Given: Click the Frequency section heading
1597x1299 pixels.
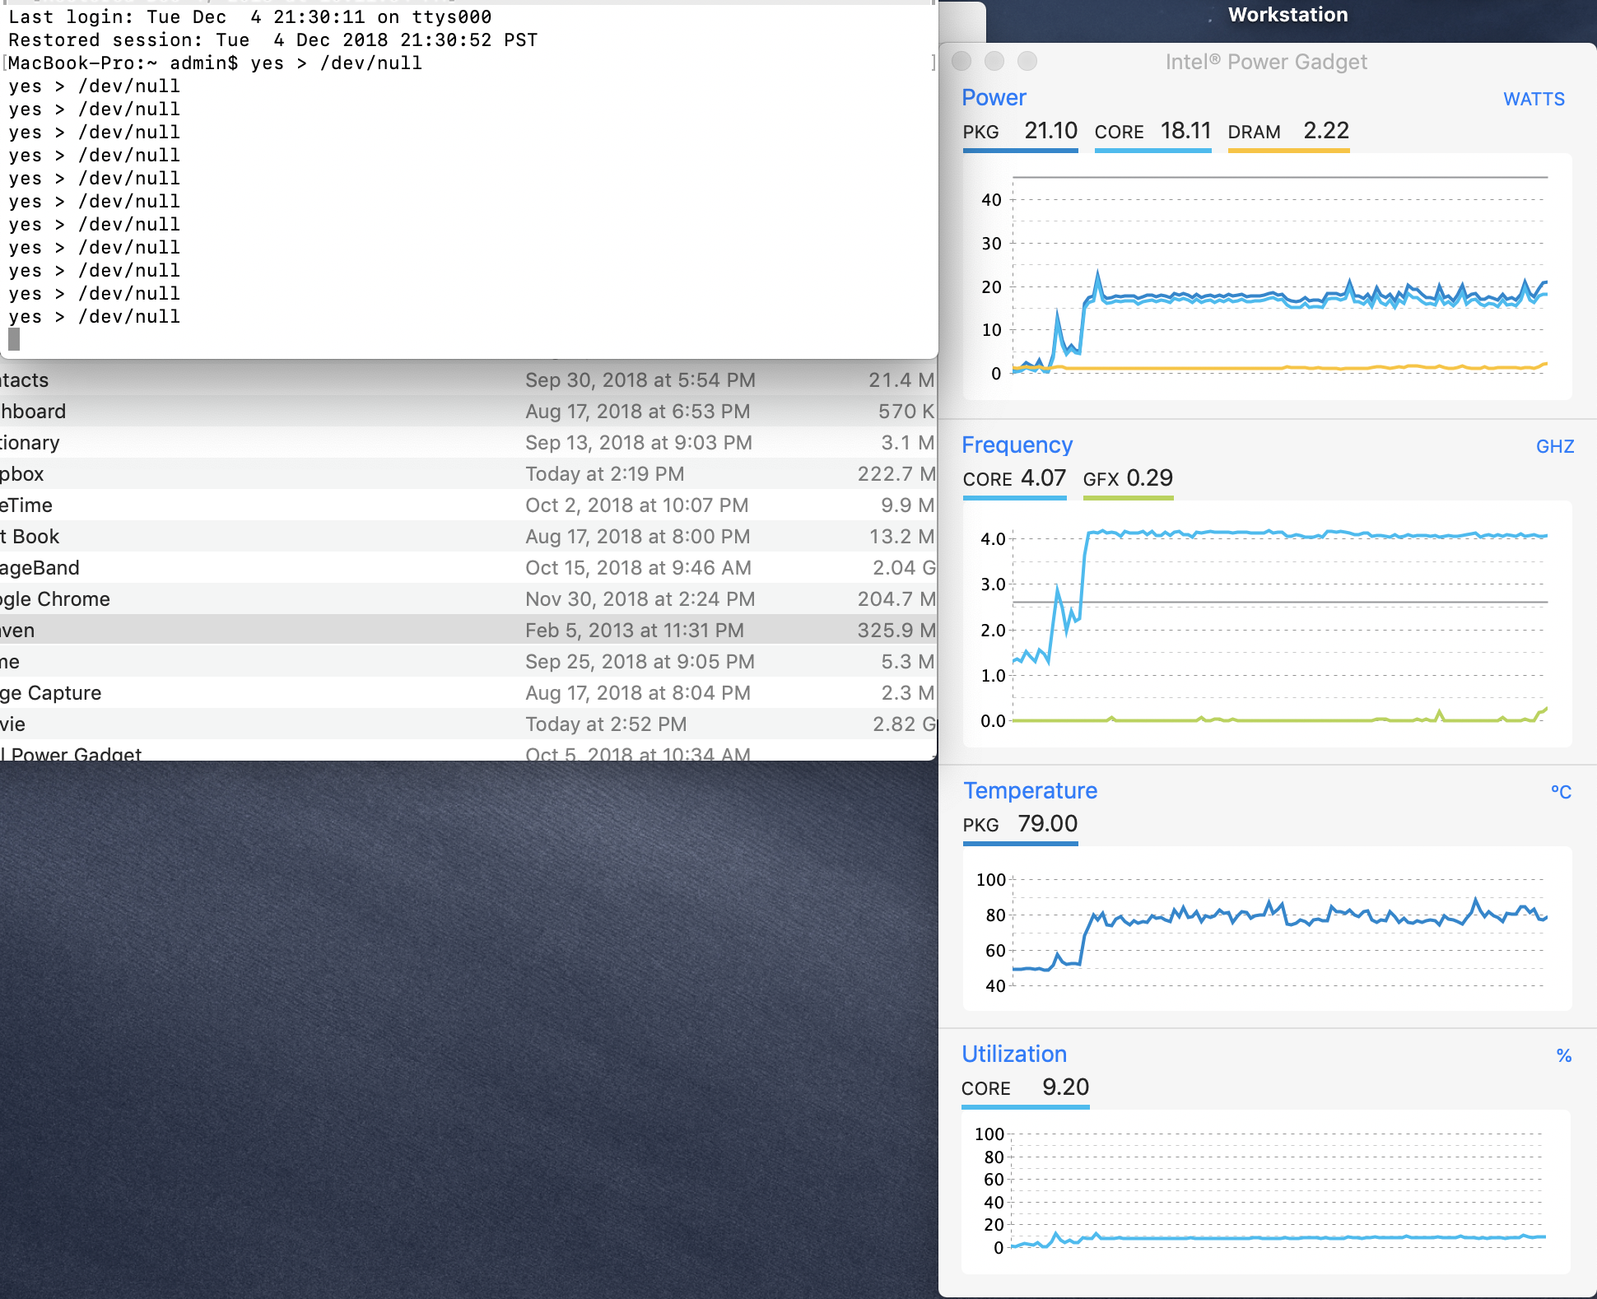Looking at the screenshot, I should pyautogui.click(x=1017, y=445).
